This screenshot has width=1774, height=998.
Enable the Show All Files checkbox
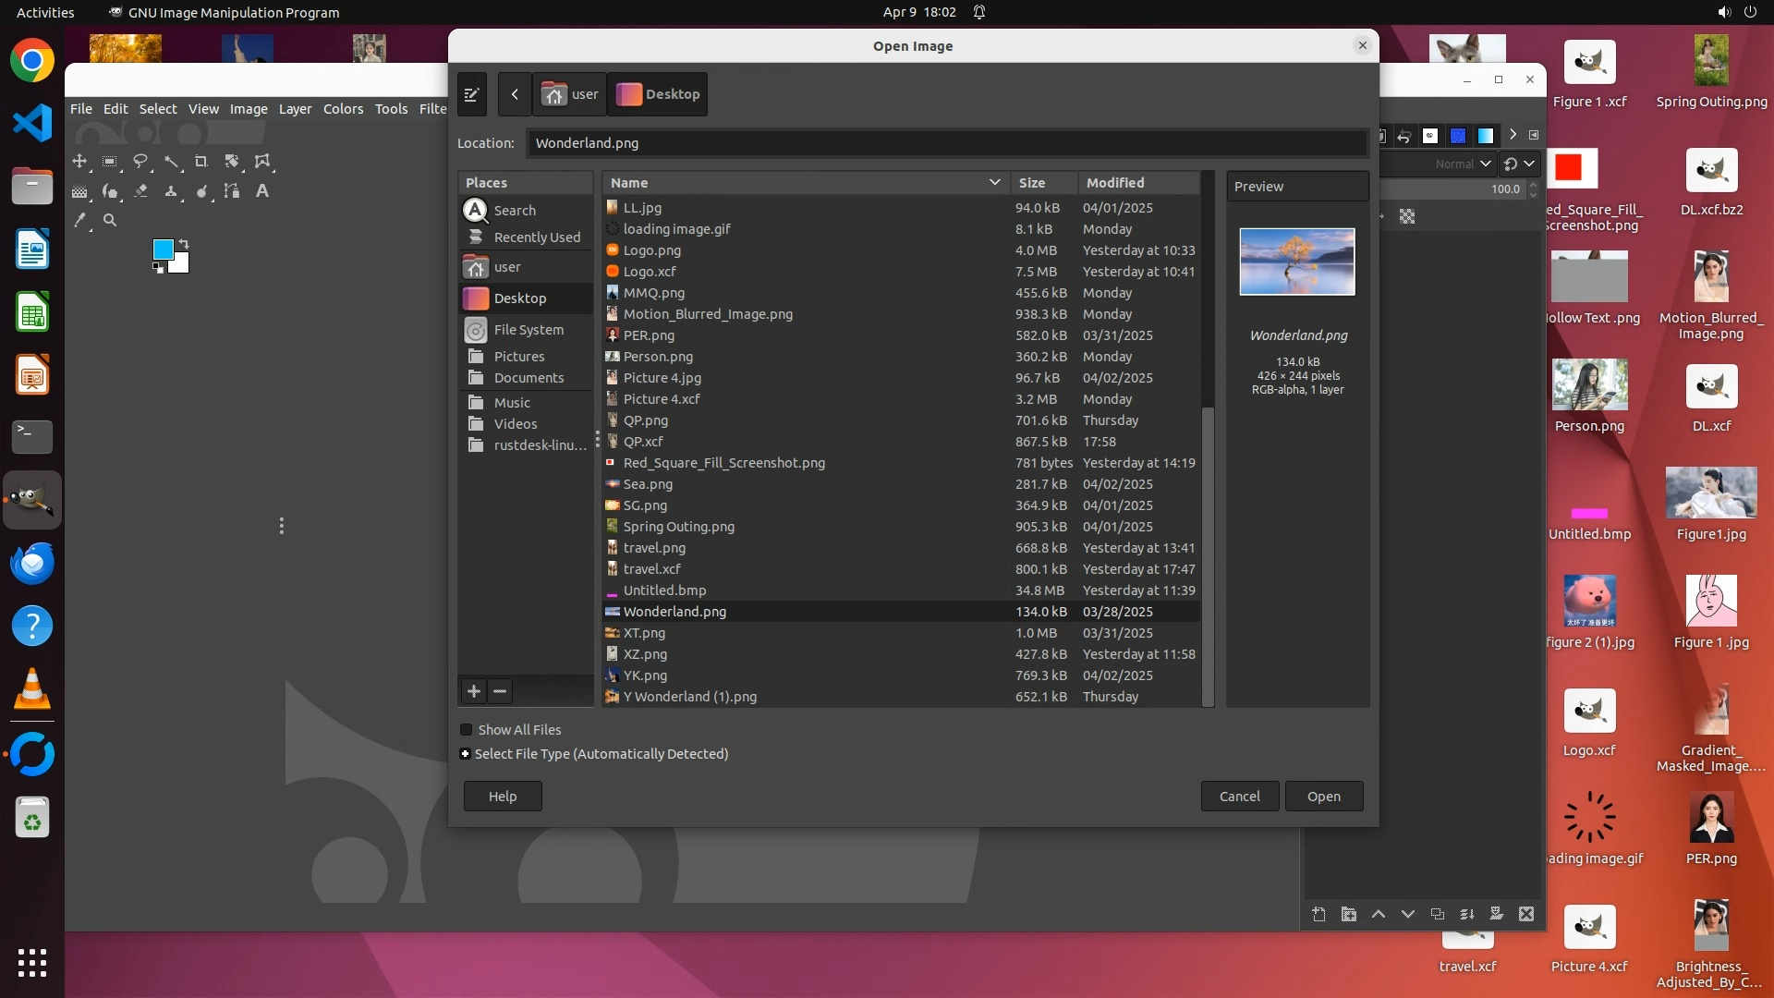click(x=467, y=730)
